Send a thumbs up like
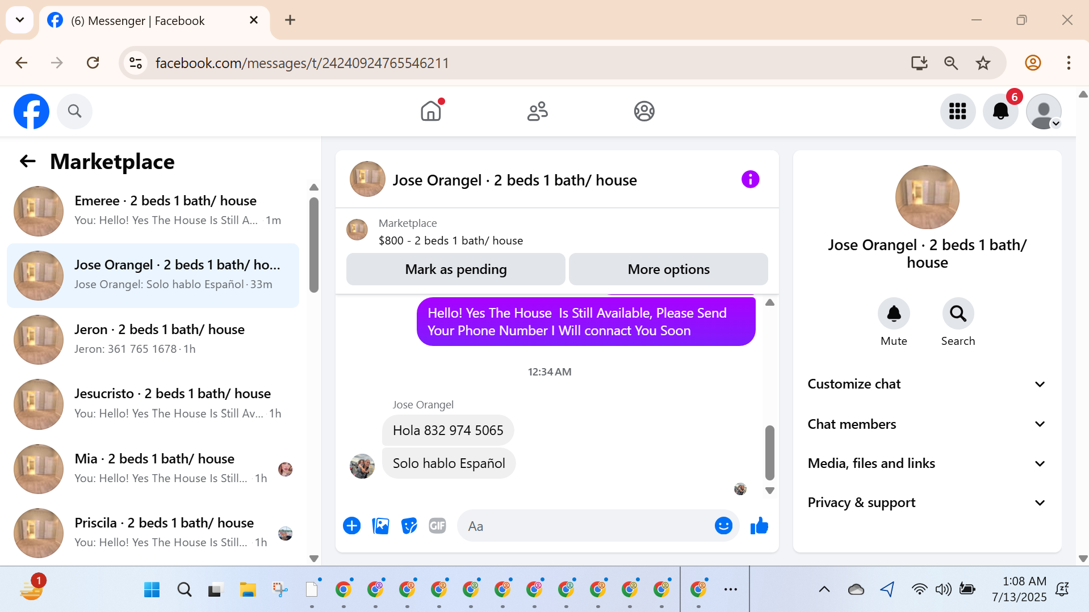1089x612 pixels. click(759, 526)
